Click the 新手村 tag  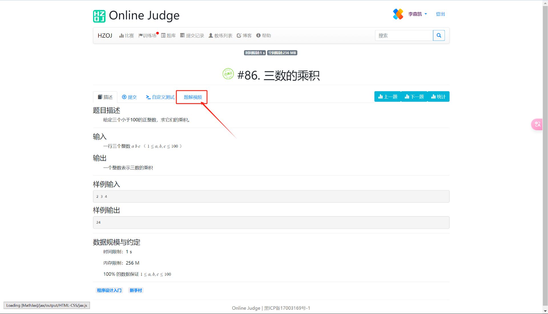pyautogui.click(x=136, y=290)
